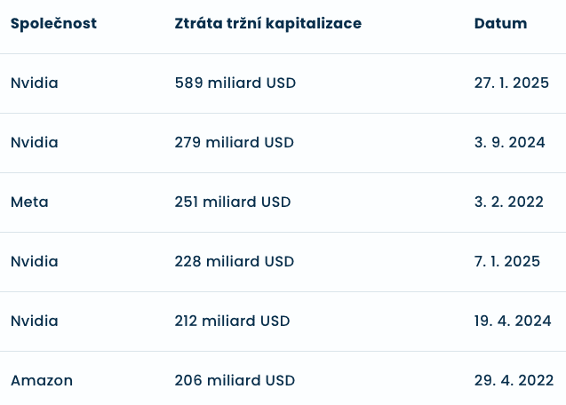The width and height of the screenshot is (566, 405).
Task: Click the Meta company cell
Action: [x=29, y=202]
